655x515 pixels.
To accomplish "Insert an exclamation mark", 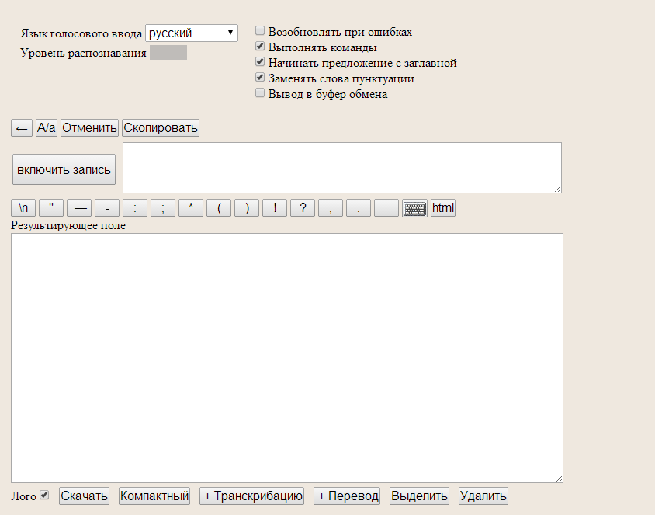I will tap(275, 208).
